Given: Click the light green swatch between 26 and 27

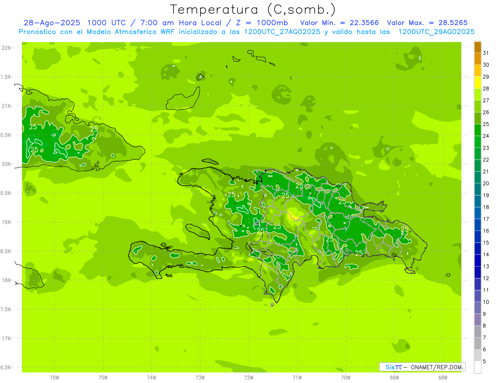Looking at the screenshot, I should [x=478, y=107].
